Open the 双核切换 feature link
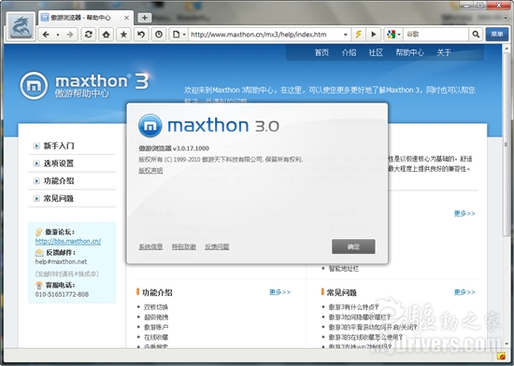The width and height of the screenshot is (514, 366). coord(156,307)
